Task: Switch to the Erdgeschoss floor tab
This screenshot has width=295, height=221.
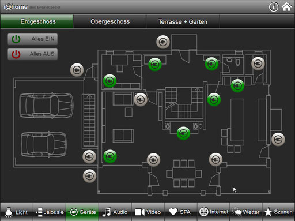Action: (37, 21)
